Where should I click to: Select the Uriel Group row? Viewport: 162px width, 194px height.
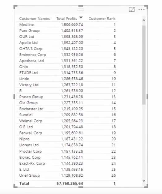[x=67, y=175]
